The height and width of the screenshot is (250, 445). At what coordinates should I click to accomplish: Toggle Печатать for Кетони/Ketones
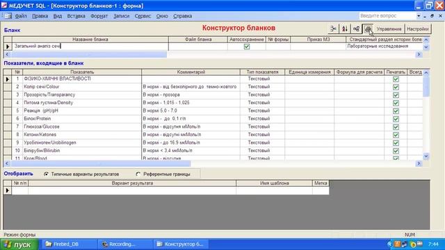[x=396, y=135]
